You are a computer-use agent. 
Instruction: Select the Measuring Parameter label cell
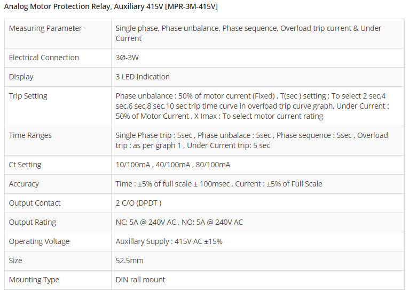point(45,28)
